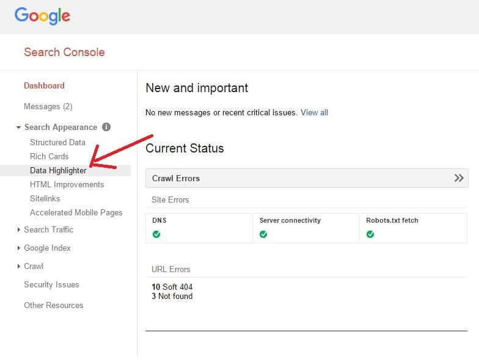
Task: Click the Search Appearance info icon
Action: click(x=106, y=127)
